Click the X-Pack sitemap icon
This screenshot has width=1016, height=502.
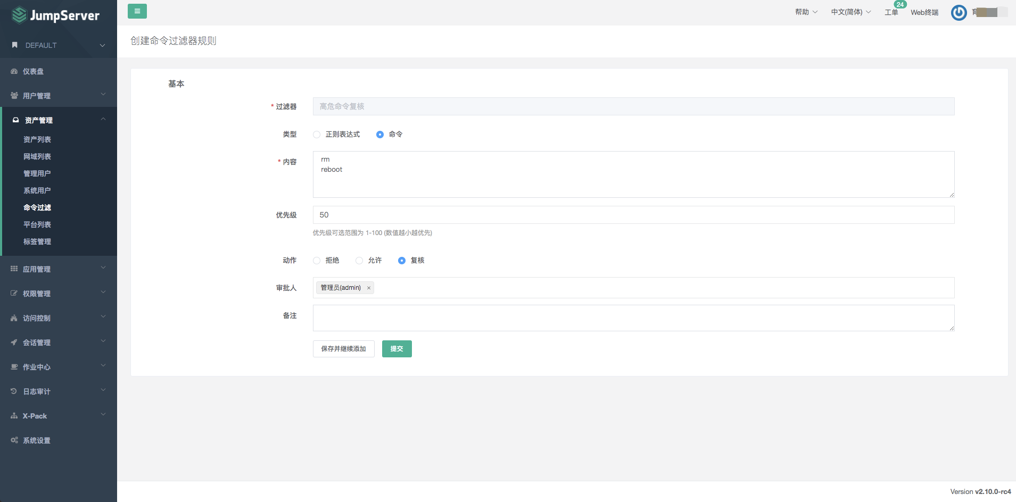pos(14,416)
